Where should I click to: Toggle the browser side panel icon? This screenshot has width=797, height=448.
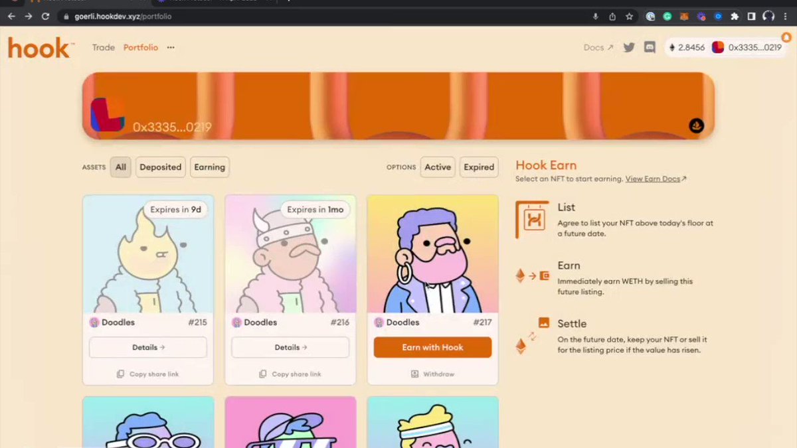(x=751, y=17)
